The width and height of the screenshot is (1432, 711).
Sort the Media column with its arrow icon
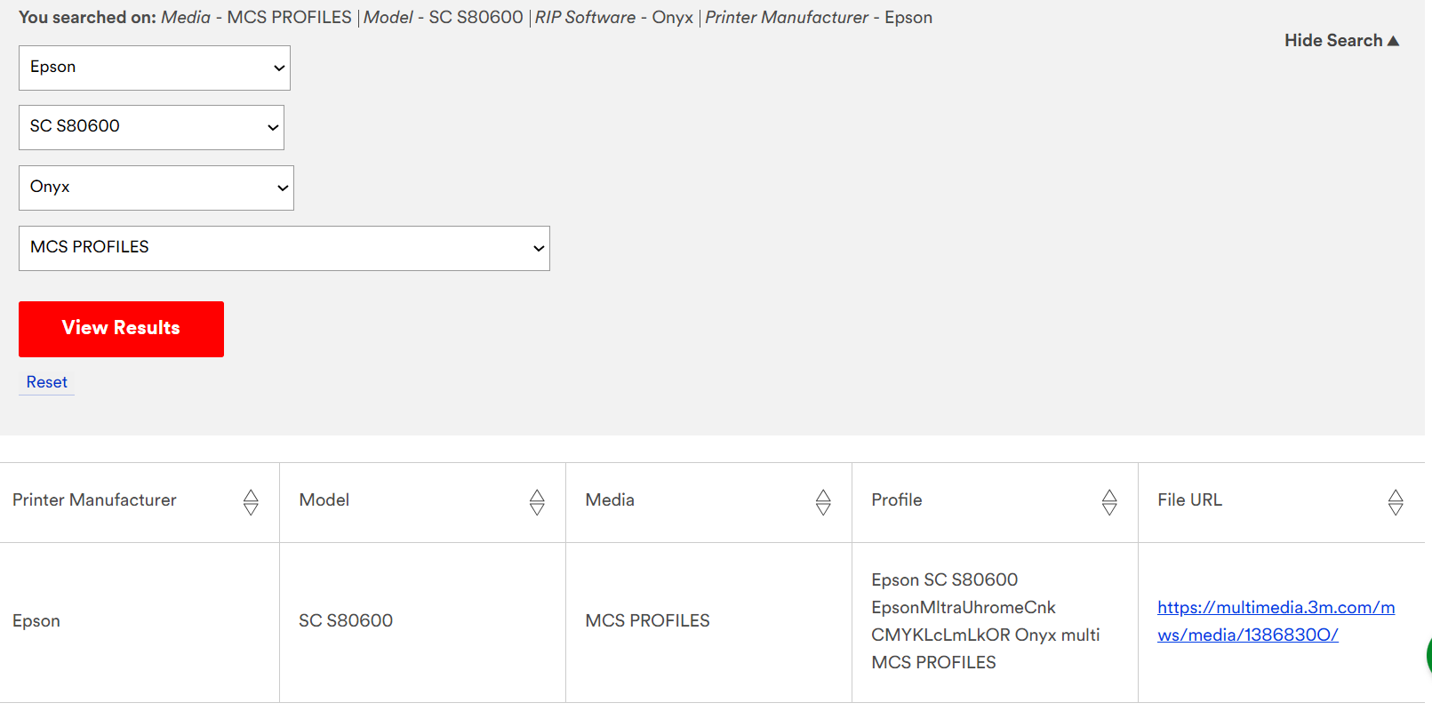[823, 502]
